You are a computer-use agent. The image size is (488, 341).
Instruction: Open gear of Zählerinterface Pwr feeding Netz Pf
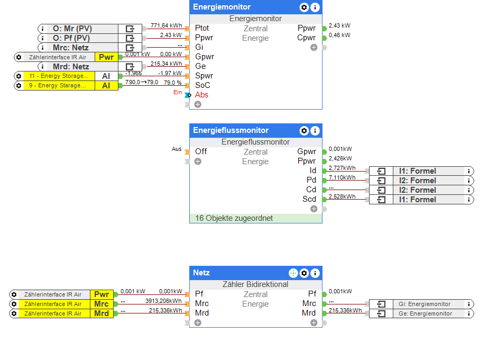point(14,294)
